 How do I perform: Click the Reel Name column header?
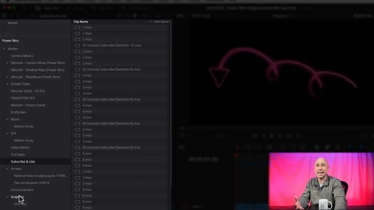(x=161, y=22)
